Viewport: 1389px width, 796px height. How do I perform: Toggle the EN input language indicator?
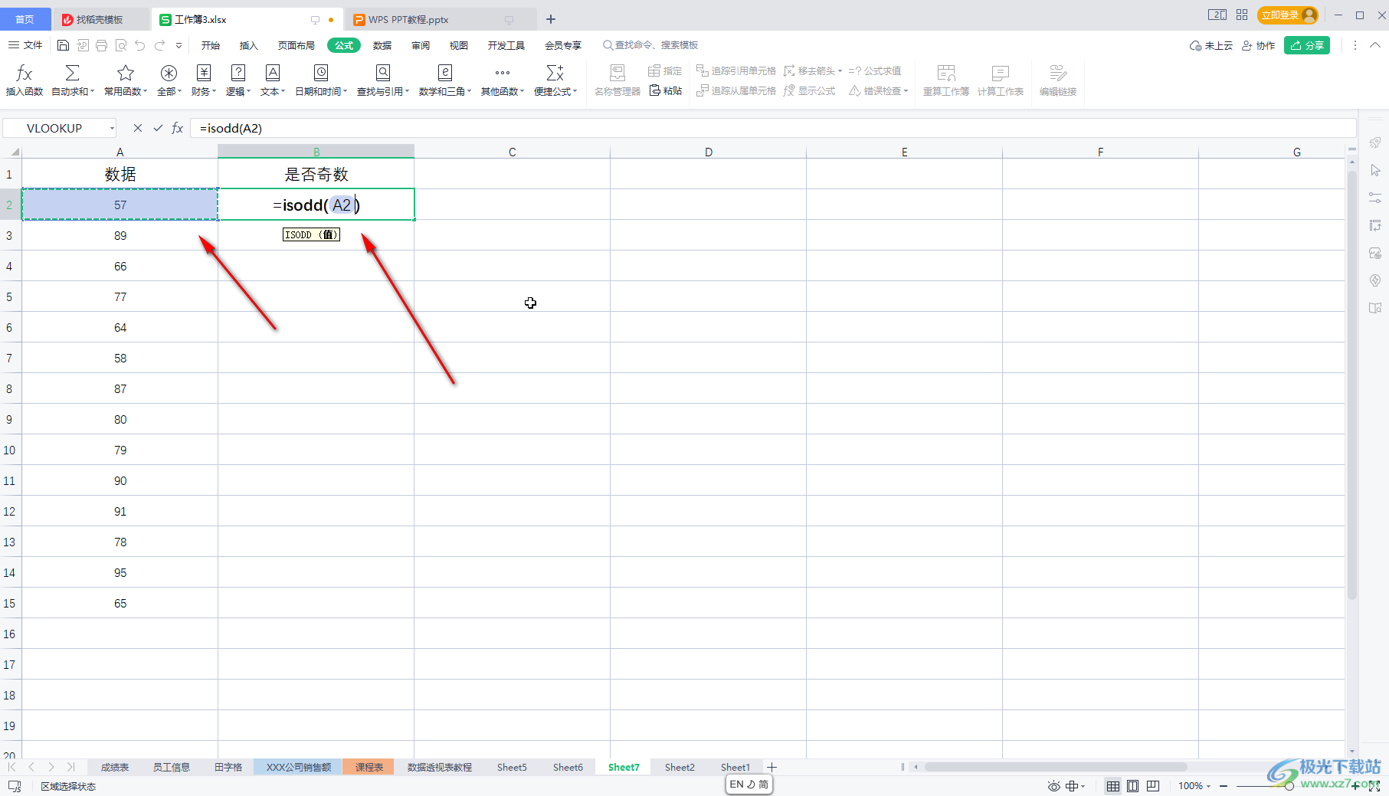tap(736, 785)
